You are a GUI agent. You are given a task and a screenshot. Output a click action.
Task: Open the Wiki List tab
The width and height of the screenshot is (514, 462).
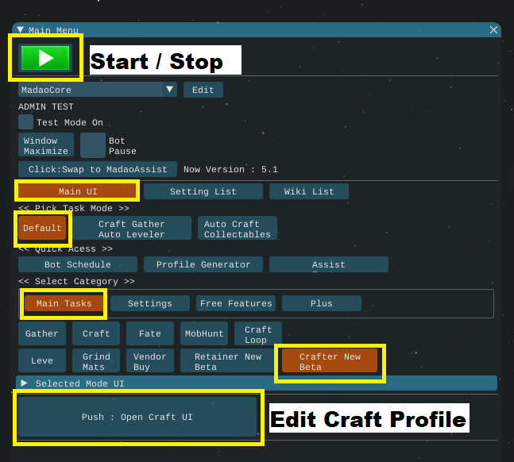click(308, 191)
